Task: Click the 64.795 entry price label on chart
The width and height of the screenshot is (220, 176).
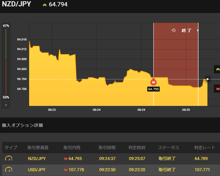Action: pos(154,89)
